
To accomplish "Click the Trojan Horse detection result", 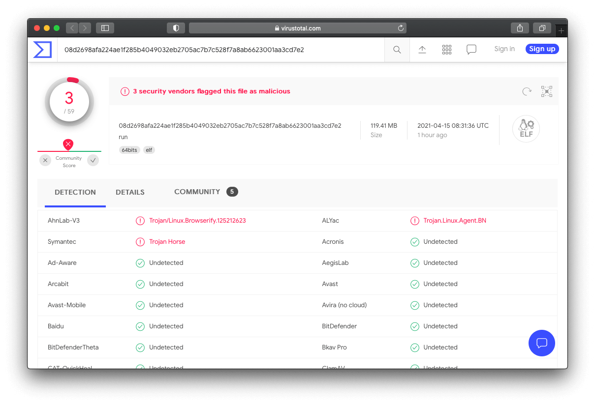I will click(x=167, y=242).
